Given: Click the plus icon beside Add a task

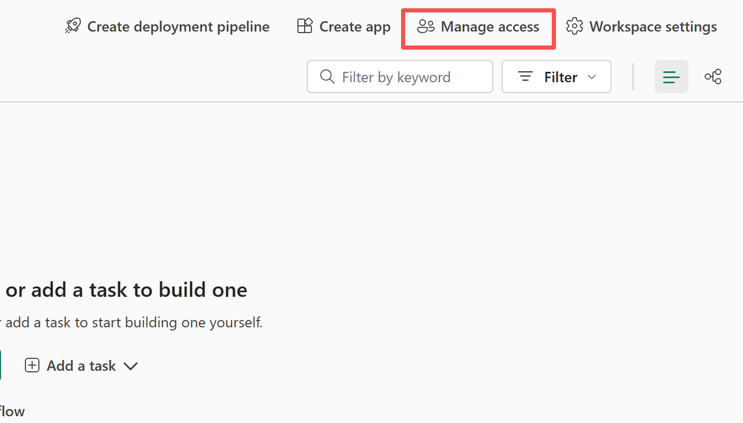Looking at the screenshot, I should (x=32, y=365).
